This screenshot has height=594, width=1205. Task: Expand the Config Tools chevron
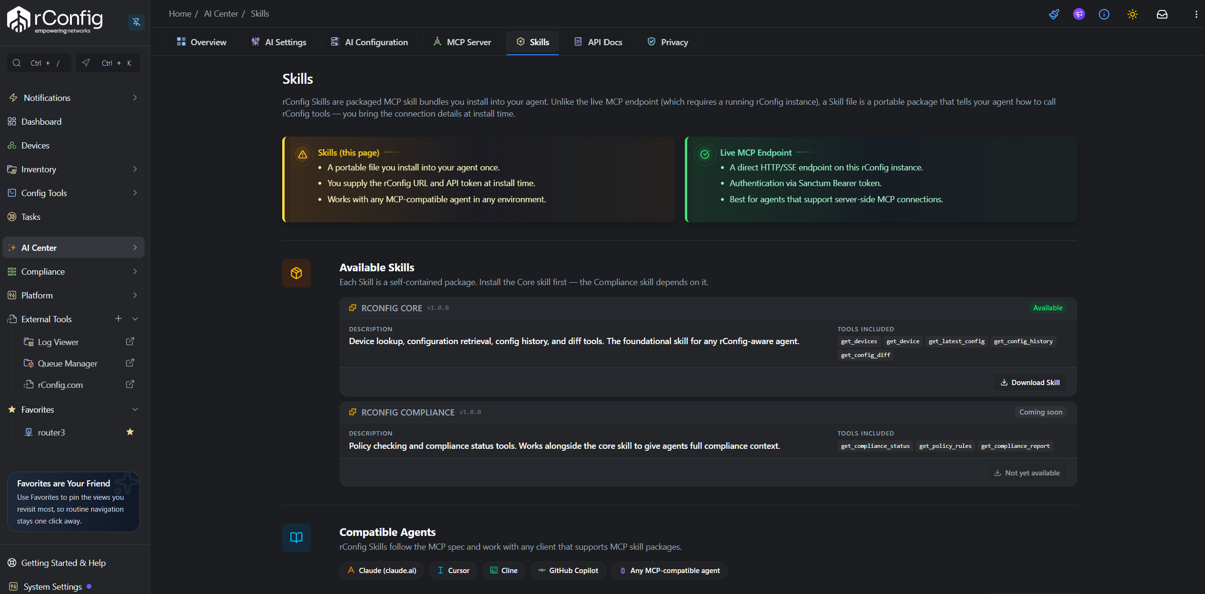(135, 193)
